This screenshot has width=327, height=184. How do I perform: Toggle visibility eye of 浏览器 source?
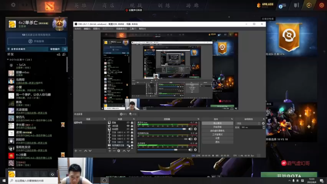(x=128, y=126)
